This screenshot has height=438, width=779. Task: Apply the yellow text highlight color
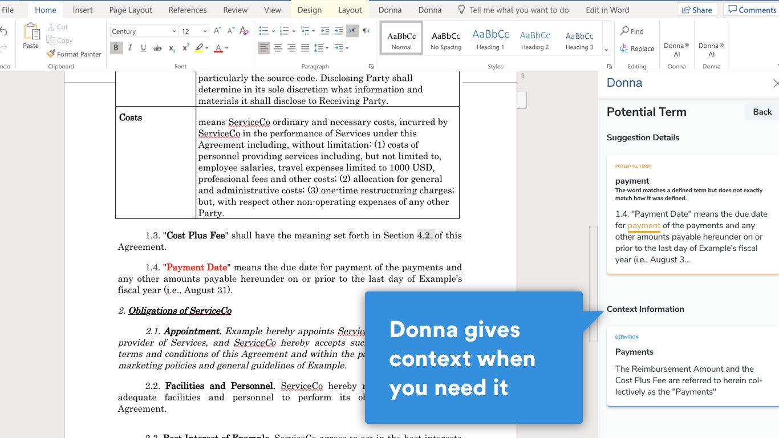tap(199, 48)
